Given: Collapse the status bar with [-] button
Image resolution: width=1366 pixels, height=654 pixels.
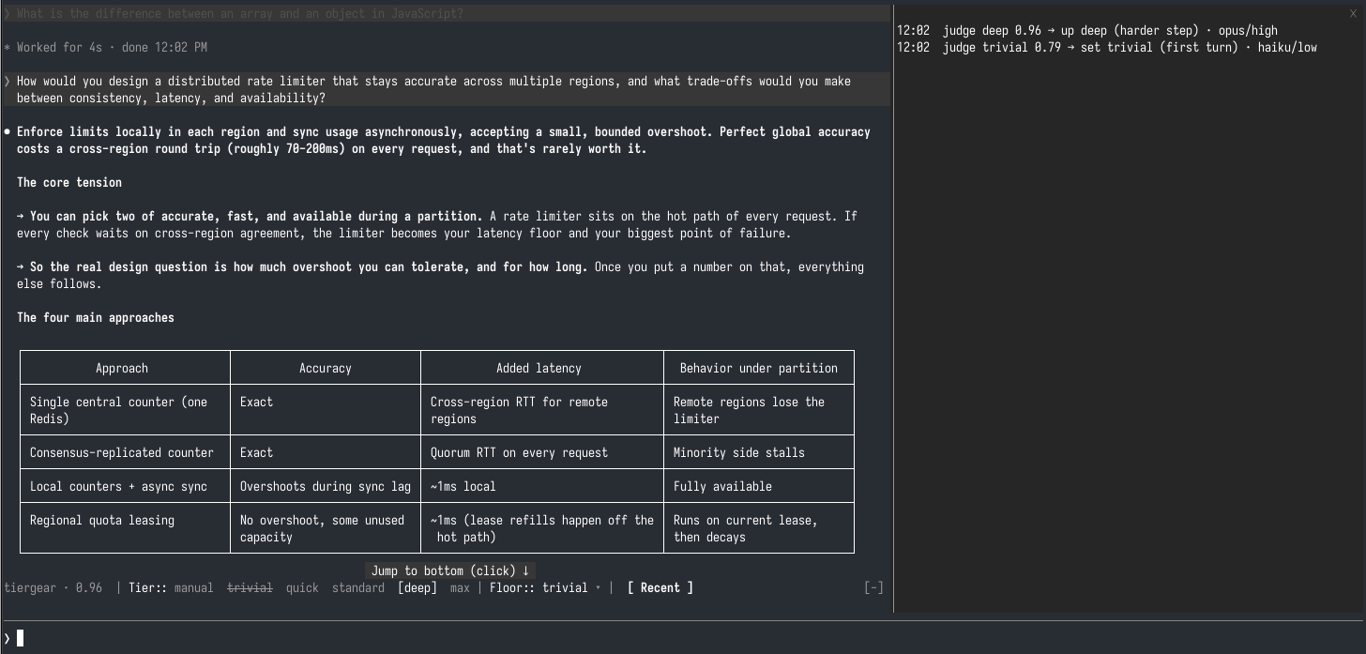Looking at the screenshot, I should pyautogui.click(x=873, y=587).
